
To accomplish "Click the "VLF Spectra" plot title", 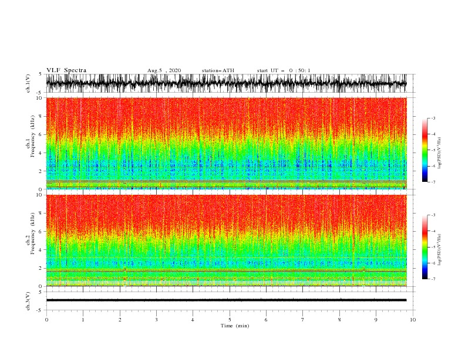I will point(66,70).
